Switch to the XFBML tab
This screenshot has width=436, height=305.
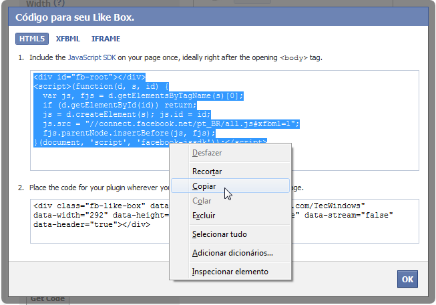click(x=69, y=39)
